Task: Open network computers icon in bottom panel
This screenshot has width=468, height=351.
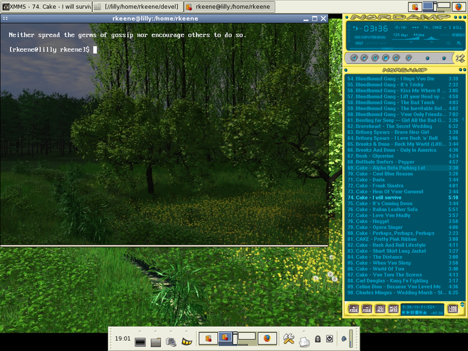Action: [x=171, y=342]
